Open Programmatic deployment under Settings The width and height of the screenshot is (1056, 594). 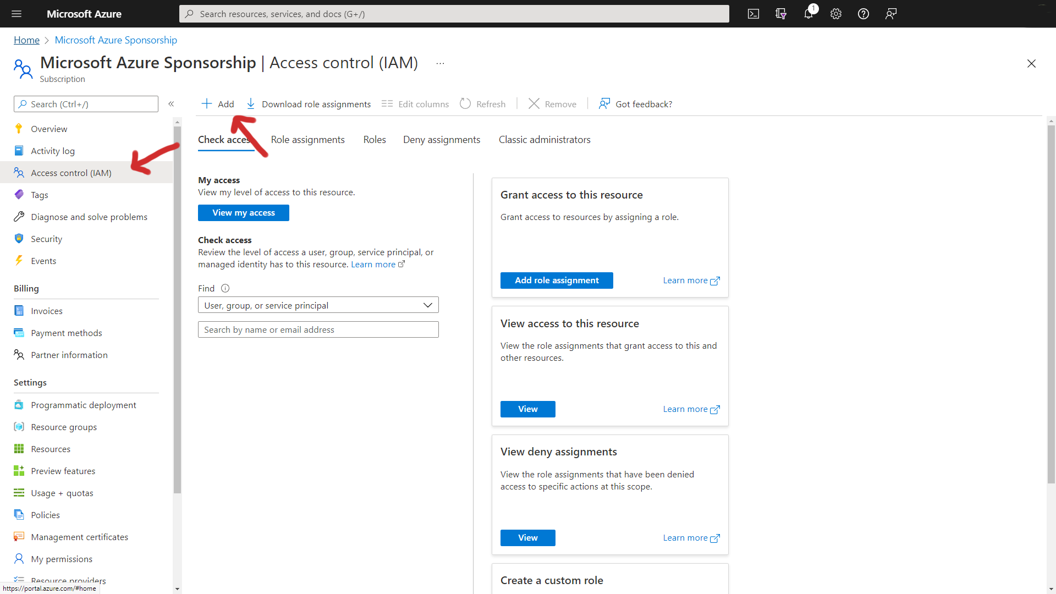click(x=86, y=405)
